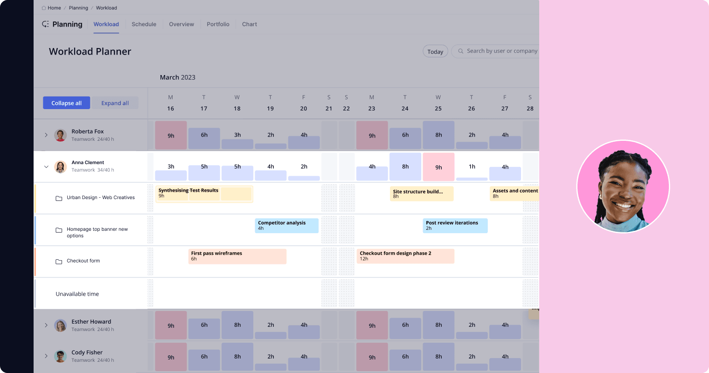
Task: Click the search magnifier icon
Action: pos(461,51)
